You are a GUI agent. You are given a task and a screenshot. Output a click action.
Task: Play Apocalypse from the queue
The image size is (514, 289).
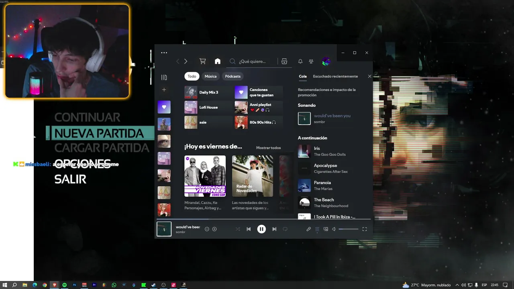coord(333,168)
